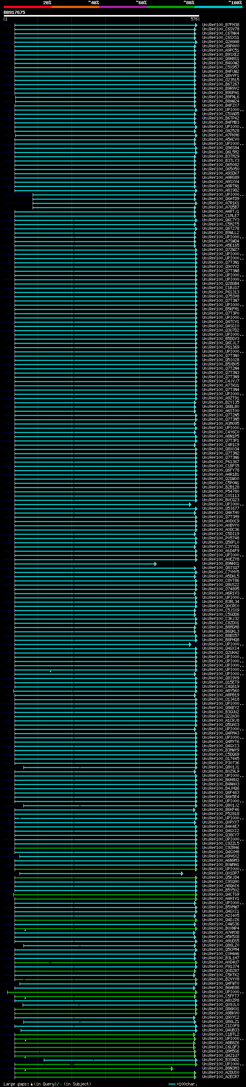Click the red 20% identity legend segment
246x1087 pixels.
[x=27, y=7]
